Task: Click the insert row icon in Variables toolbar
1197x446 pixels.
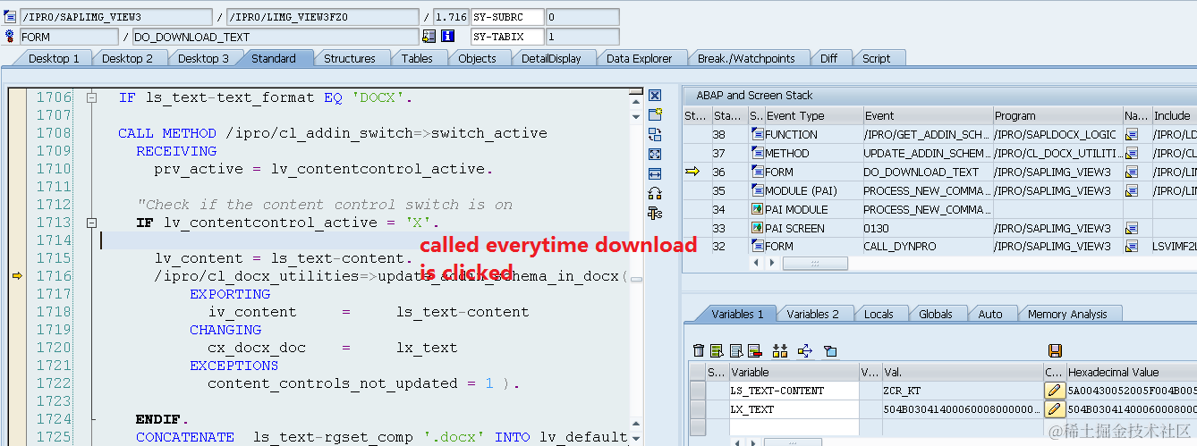Action: coord(717,351)
